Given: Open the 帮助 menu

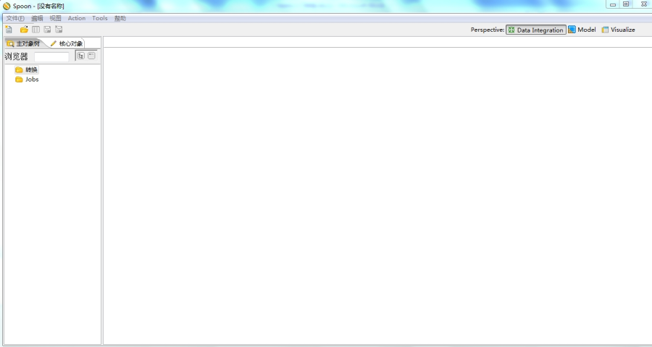Looking at the screenshot, I should [120, 18].
